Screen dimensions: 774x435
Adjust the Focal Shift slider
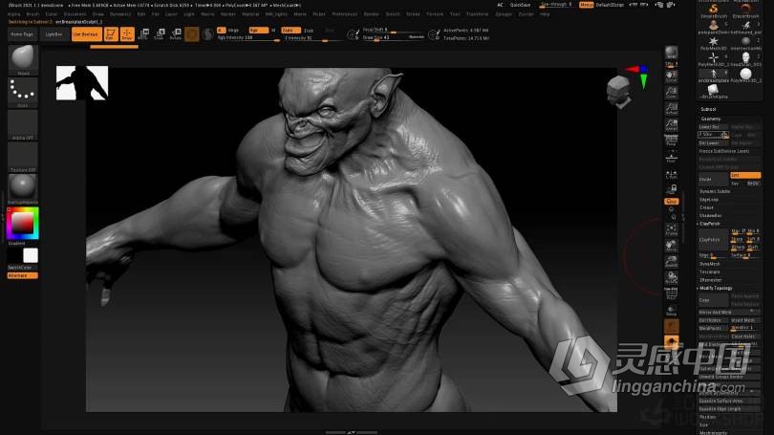pos(394,30)
